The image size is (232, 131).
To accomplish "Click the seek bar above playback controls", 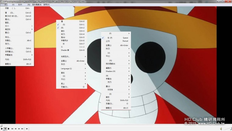I will 116,125.
